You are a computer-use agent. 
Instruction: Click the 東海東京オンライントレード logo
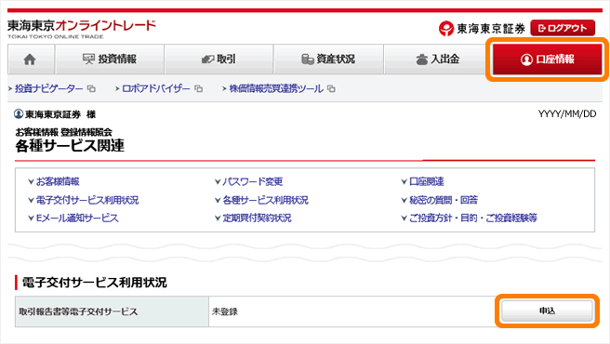(82, 29)
